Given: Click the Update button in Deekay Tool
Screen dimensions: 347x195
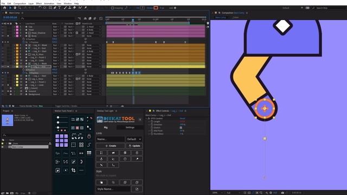Looking at the screenshot, I should [x=134, y=146].
